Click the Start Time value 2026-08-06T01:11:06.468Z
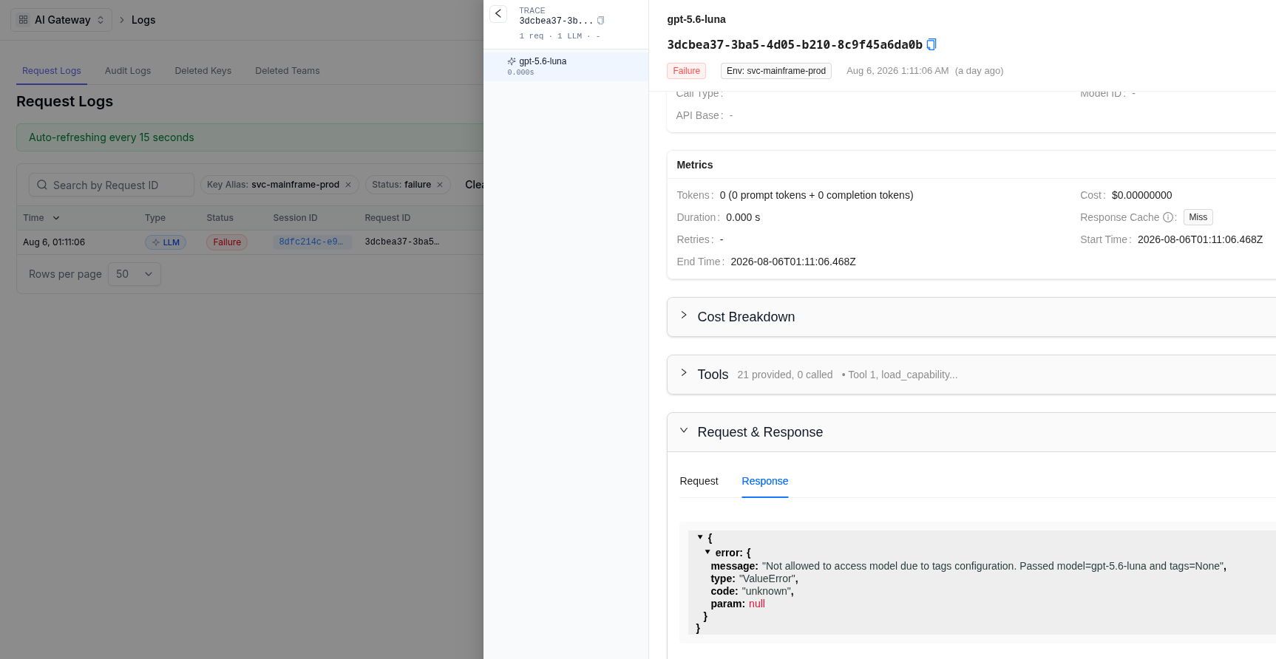Viewport: 1276px width, 659px height. pyautogui.click(x=1200, y=239)
